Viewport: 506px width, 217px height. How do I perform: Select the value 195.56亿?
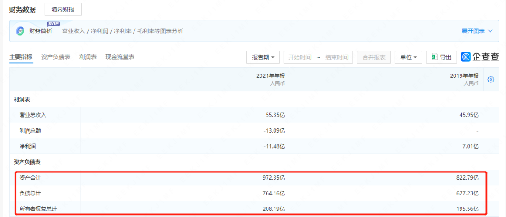coord(467,209)
